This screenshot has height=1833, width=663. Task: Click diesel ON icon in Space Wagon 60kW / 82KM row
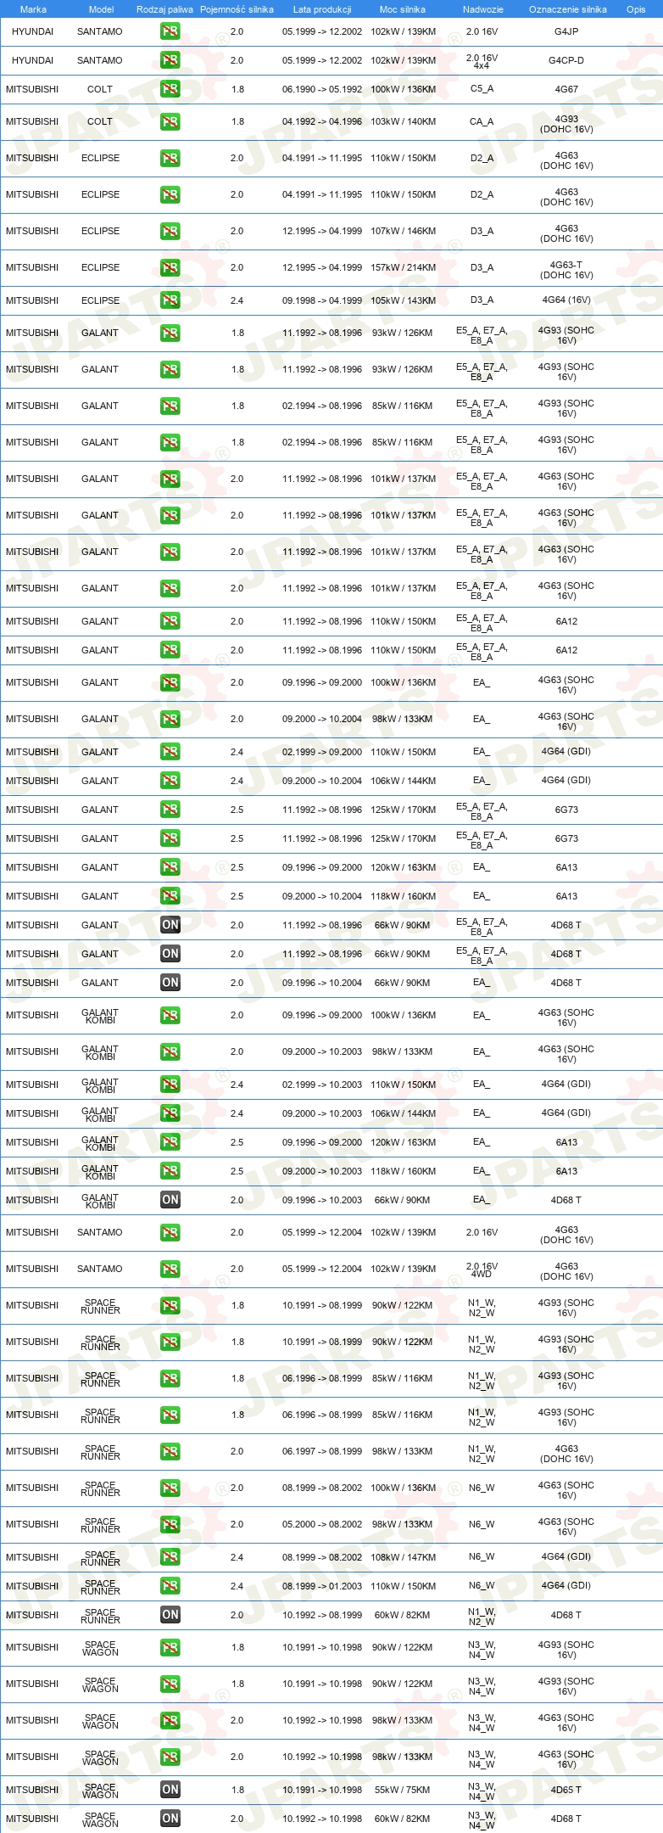coord(170,1819)
